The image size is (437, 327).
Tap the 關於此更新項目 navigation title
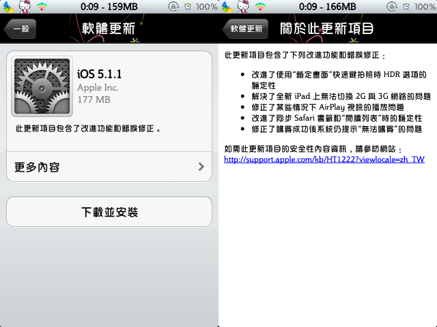326,29
